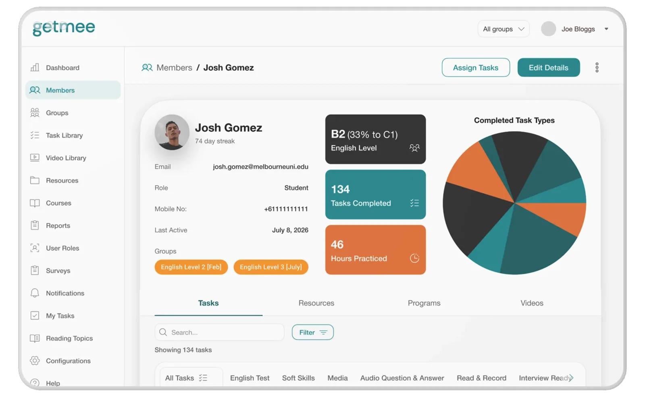Click the Notifications bell icon
This screenshot has height=397, width=645.
(35, 293)
